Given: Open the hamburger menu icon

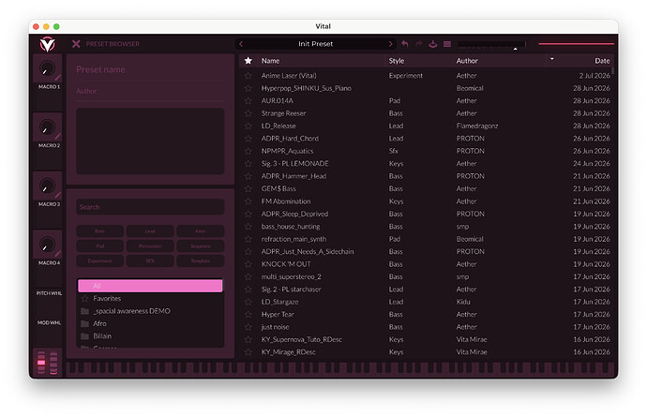Looking at the screenshot, I should pos(447,44).
